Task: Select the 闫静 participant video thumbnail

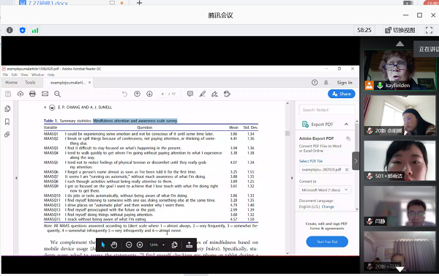Action: tap(399, 206)
